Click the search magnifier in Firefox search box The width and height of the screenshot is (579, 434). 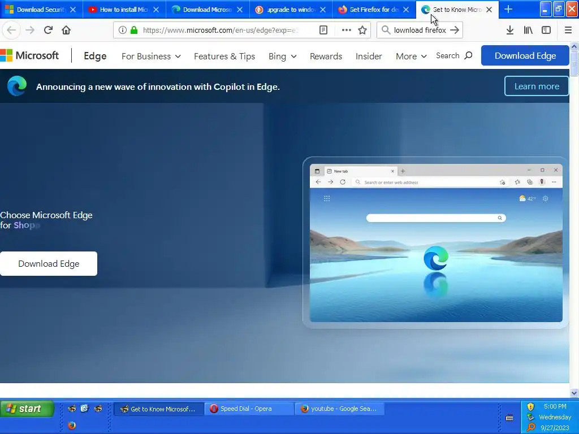point(386,30)
